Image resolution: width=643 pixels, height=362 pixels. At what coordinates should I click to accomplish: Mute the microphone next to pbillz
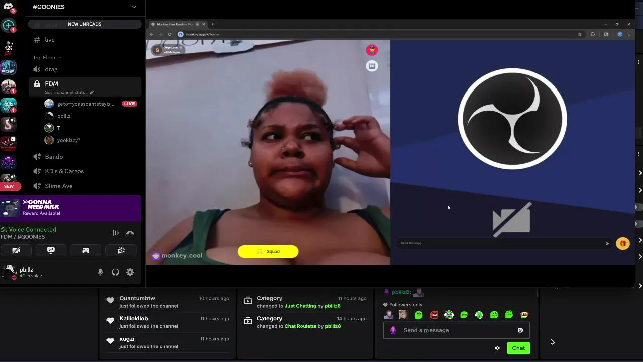click(x=100, y=272)
